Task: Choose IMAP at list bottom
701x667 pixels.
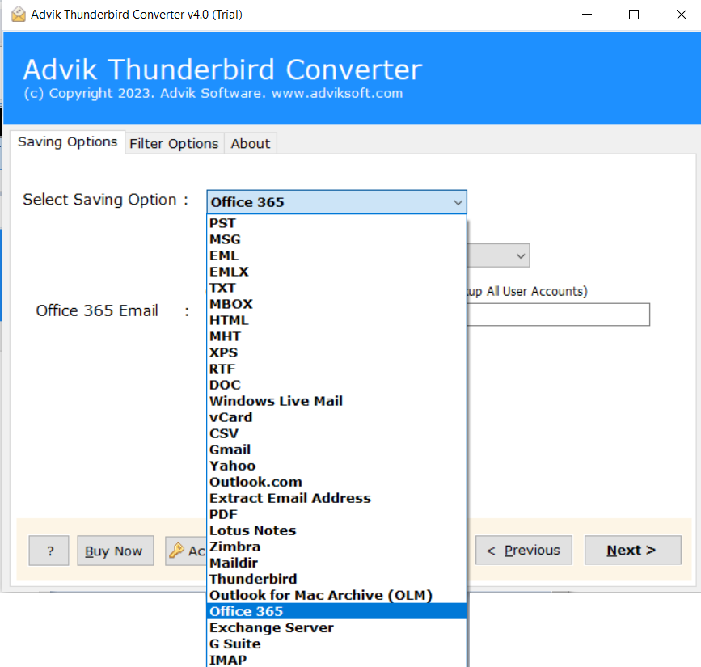Action: coord(336,660)
